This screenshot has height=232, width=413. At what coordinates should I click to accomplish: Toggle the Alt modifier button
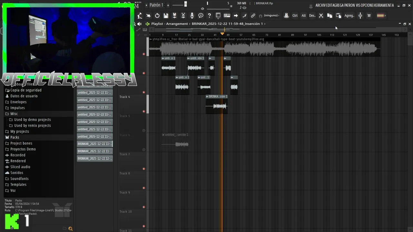tap(304, 15)
